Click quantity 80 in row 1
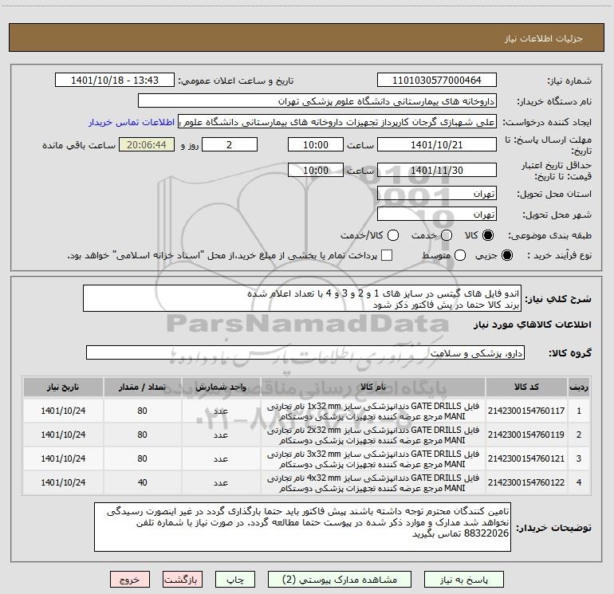 pos(143,411)
